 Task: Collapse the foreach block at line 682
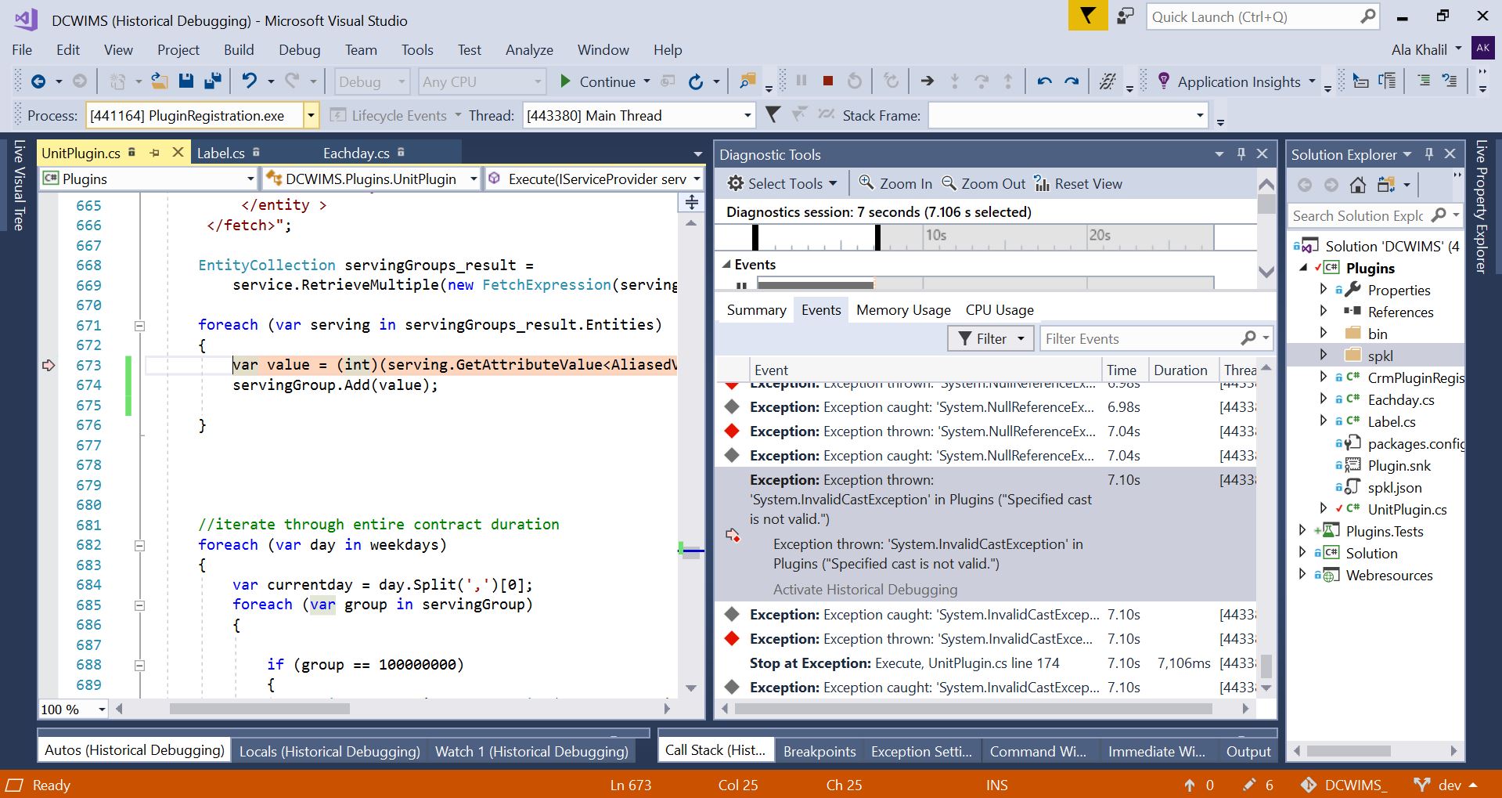pos(139,546)
